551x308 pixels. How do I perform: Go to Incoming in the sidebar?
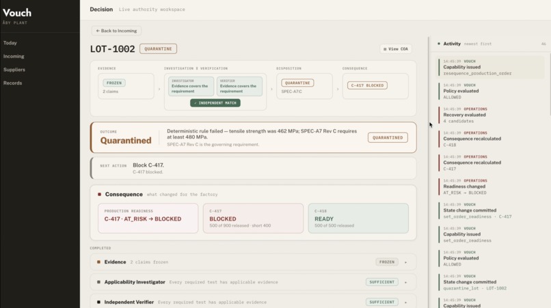click(x=14, y=56)
